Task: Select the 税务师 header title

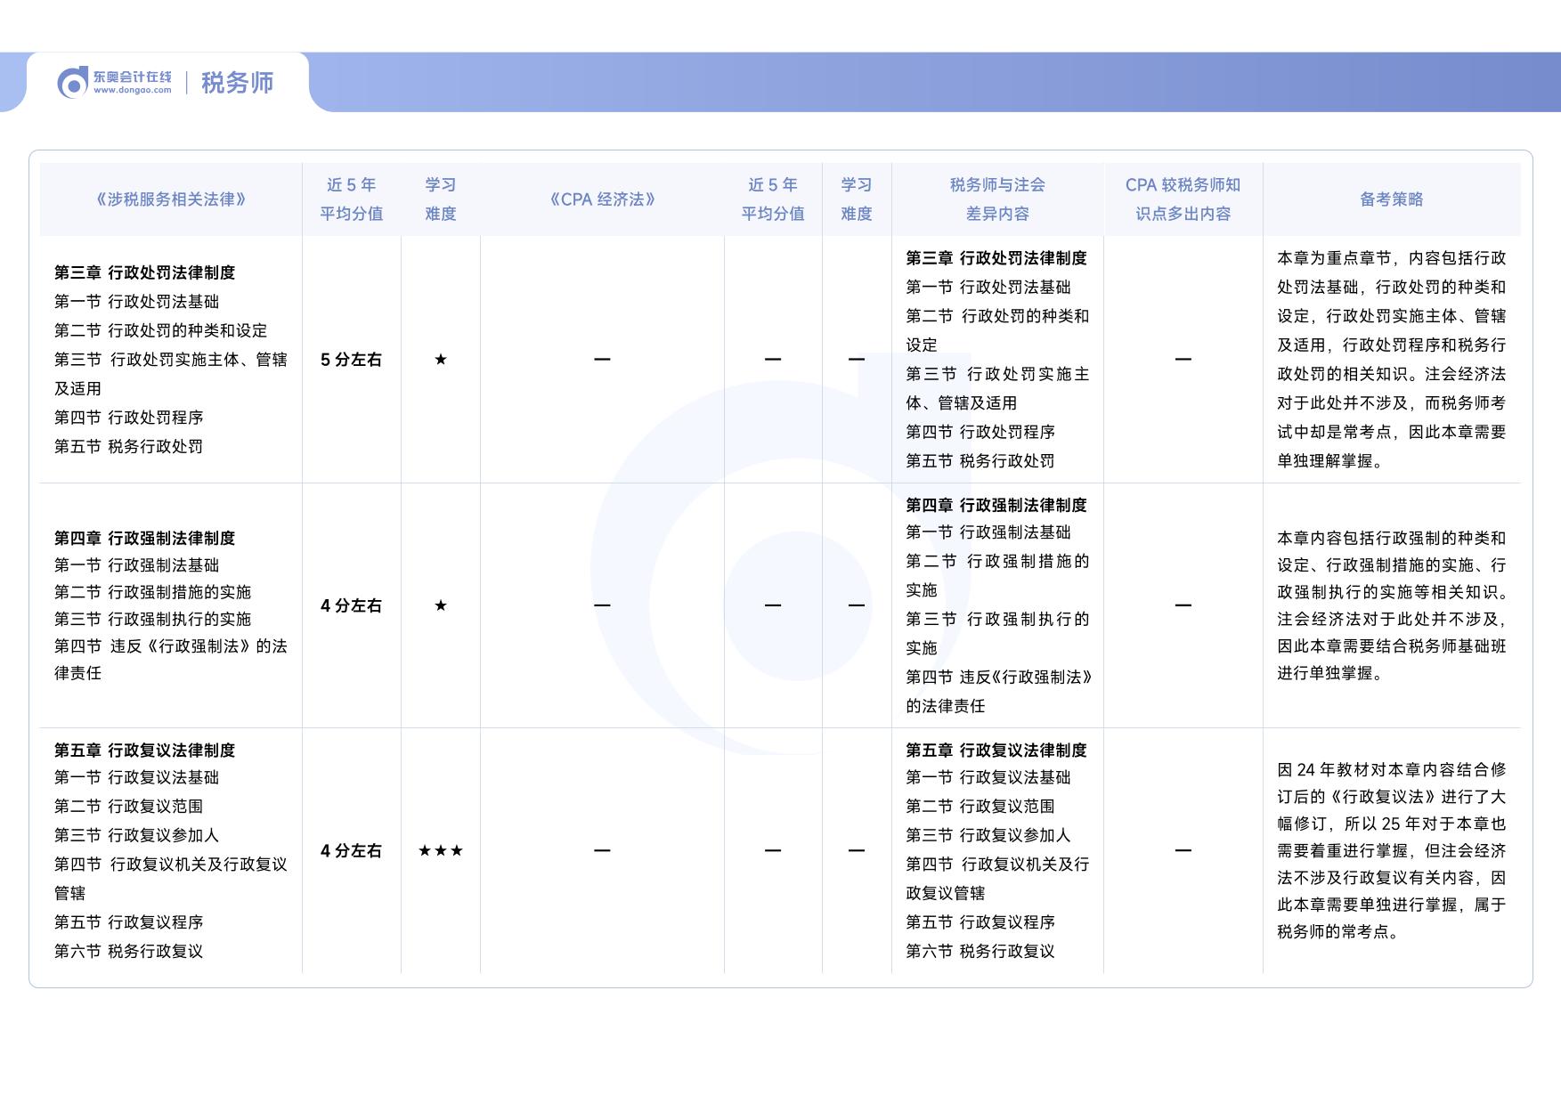Action: pos(237,83)
